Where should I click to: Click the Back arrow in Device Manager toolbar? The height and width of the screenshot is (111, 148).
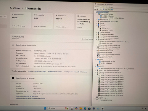coord(95,9)
